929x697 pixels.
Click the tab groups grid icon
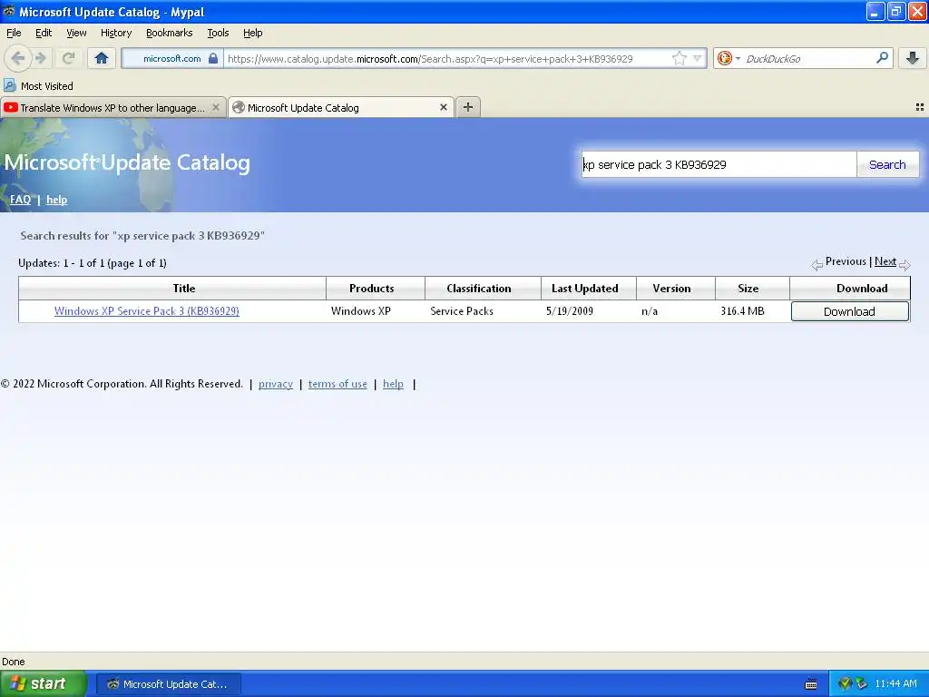pos(920,107)
